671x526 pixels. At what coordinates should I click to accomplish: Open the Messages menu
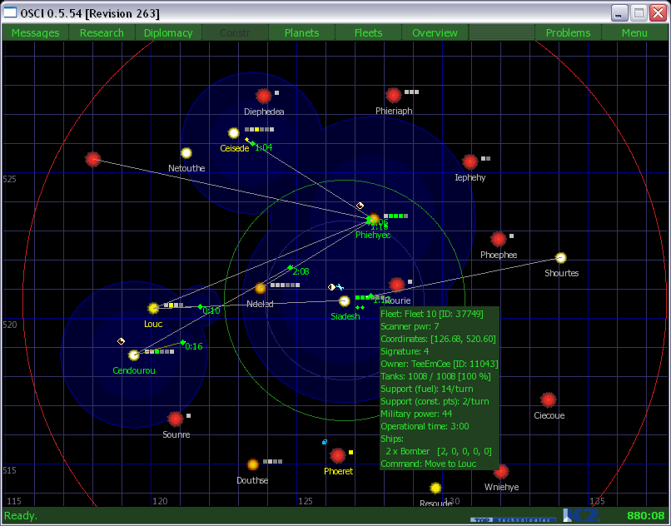click(35, 32)
